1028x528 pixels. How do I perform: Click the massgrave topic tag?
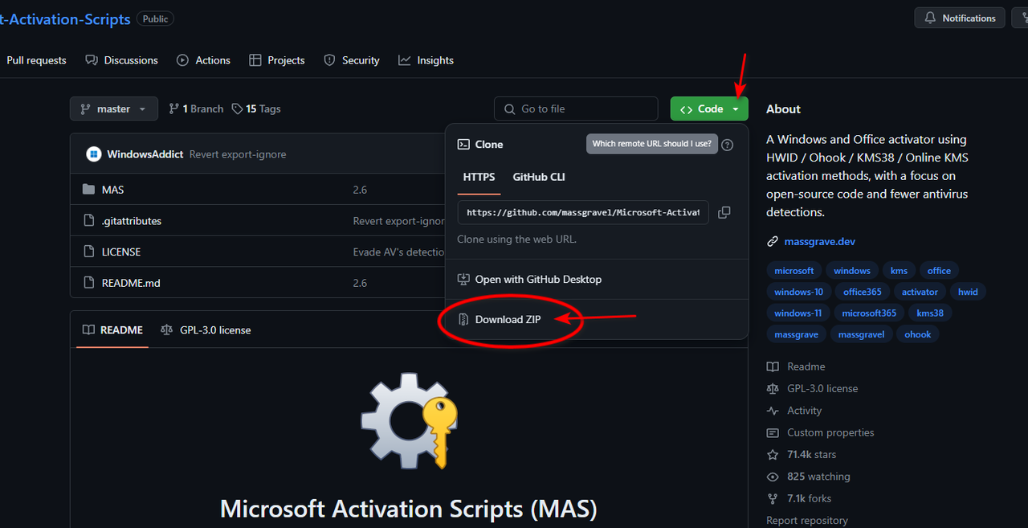[x=797, y=334]
